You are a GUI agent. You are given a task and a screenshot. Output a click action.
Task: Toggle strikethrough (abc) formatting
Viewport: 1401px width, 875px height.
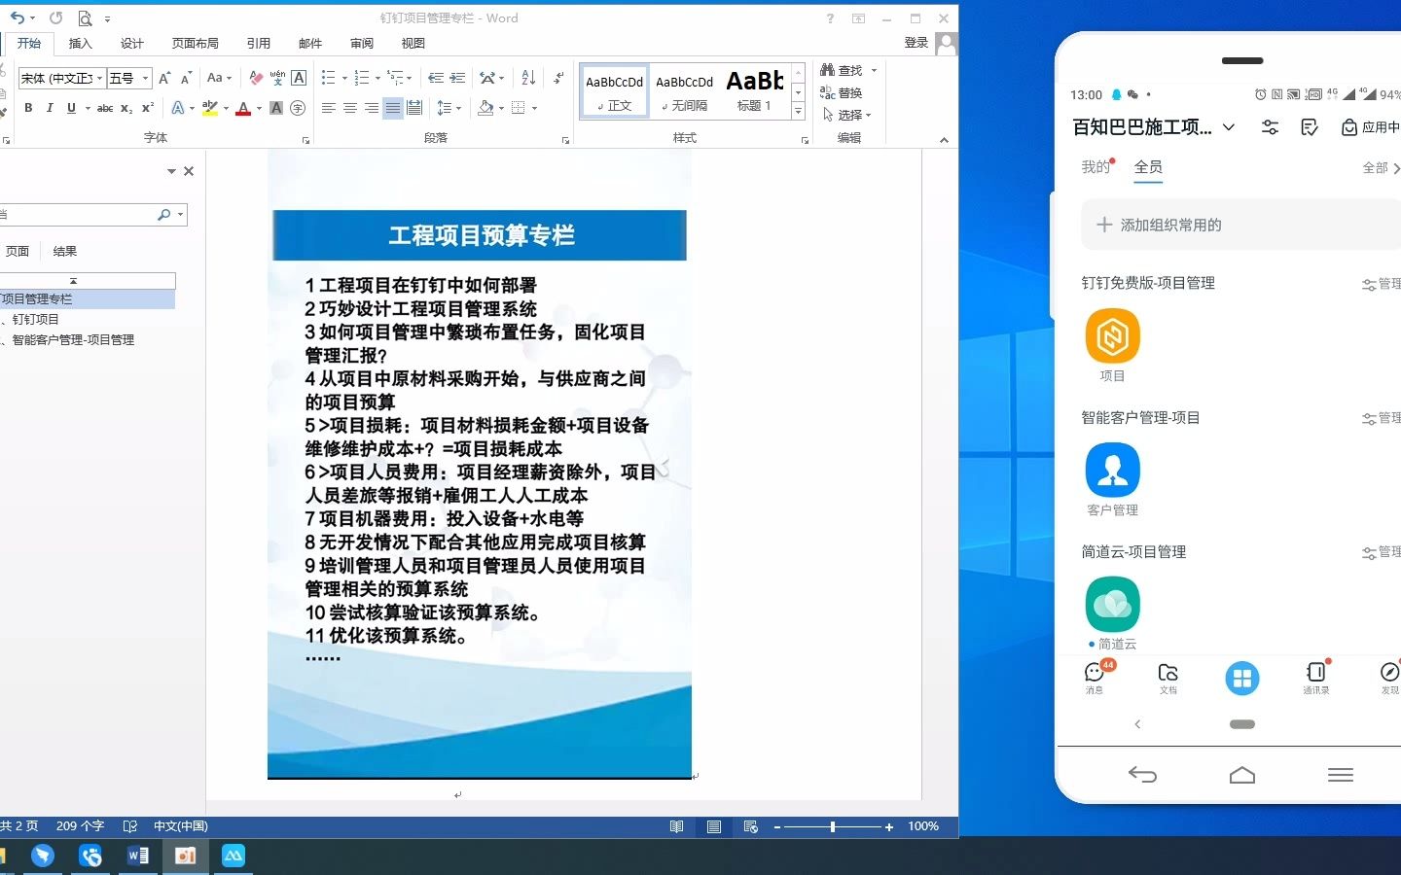[105, 108]
